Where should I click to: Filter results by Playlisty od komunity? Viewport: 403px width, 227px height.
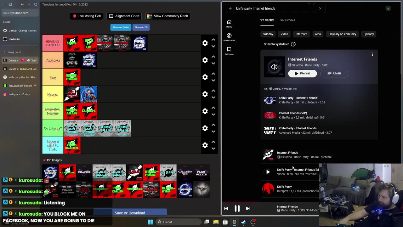342,34
